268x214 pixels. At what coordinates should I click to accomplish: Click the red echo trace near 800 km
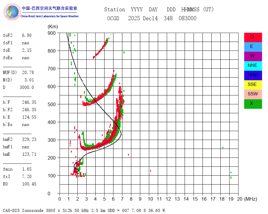click(x=100, y=49)
